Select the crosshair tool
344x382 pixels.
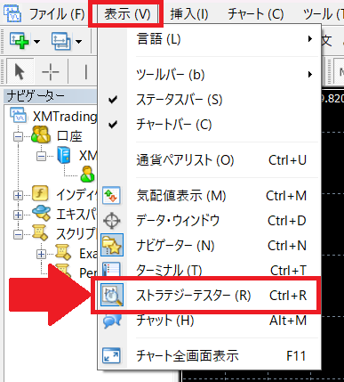tap(51, 72)
